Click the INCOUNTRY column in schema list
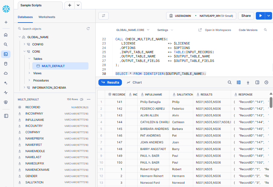 [53, 126]
